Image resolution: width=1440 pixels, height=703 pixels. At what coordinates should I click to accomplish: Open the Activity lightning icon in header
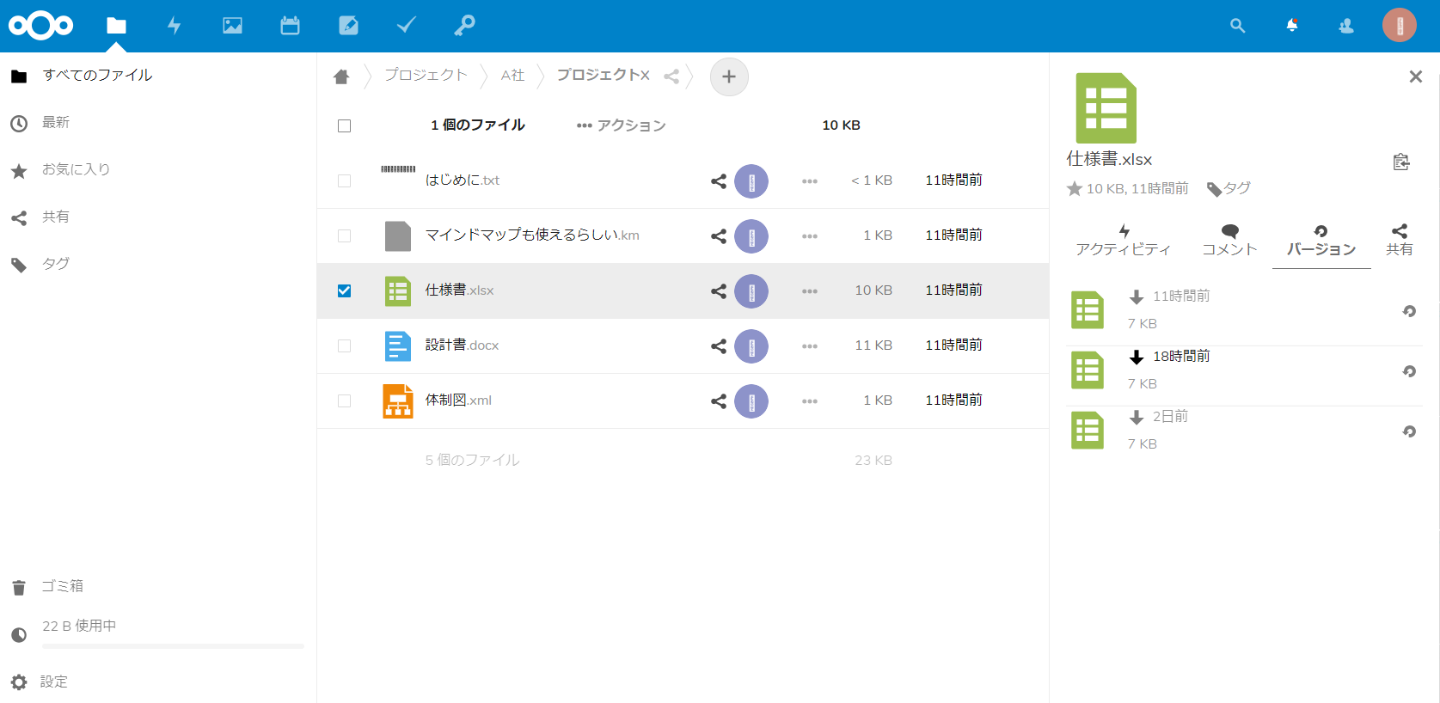pyautogui.click(x=174, y=26)
